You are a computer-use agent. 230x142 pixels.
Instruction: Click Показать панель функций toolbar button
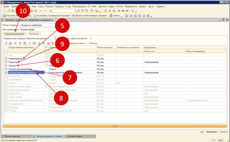pos(17,16)
